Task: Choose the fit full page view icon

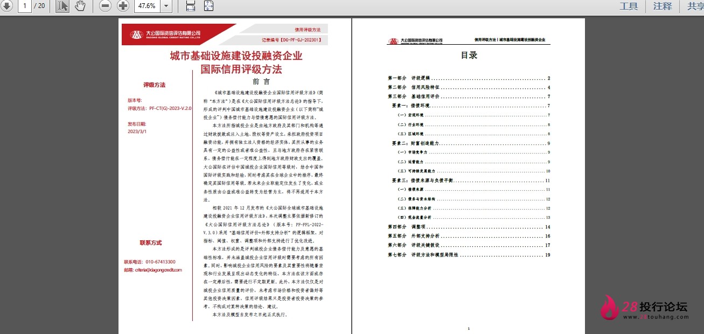Action: [209, 6]
